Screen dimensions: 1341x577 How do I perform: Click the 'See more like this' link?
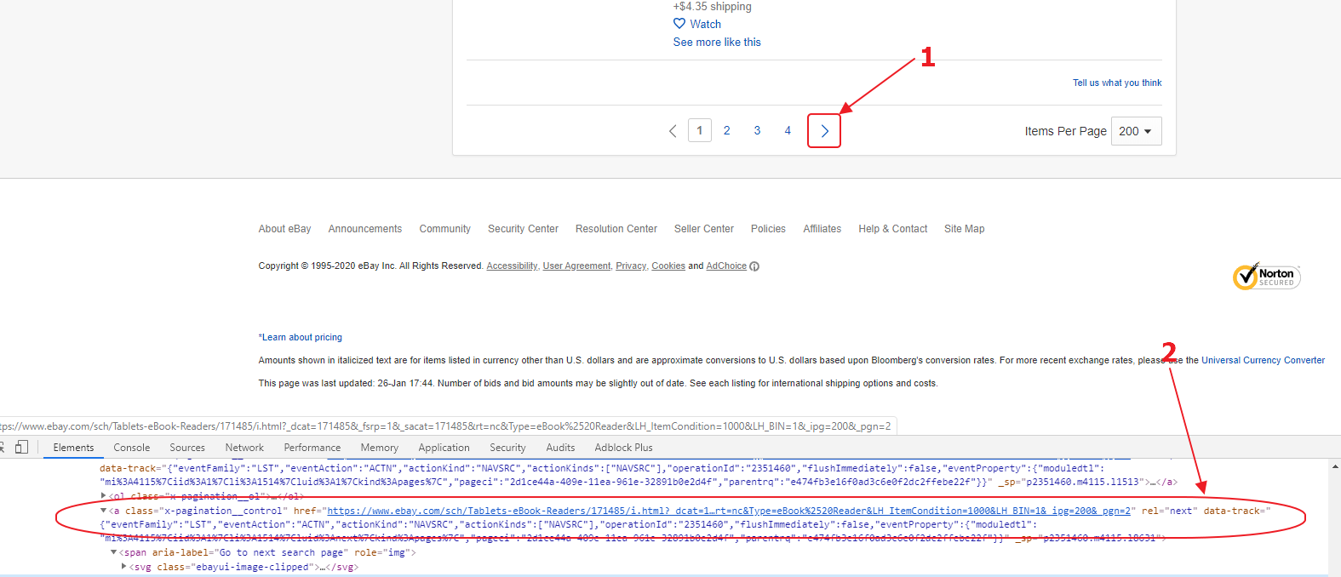point(717,43)
